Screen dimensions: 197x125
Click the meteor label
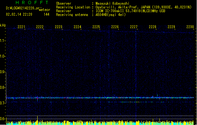point(44,10)
